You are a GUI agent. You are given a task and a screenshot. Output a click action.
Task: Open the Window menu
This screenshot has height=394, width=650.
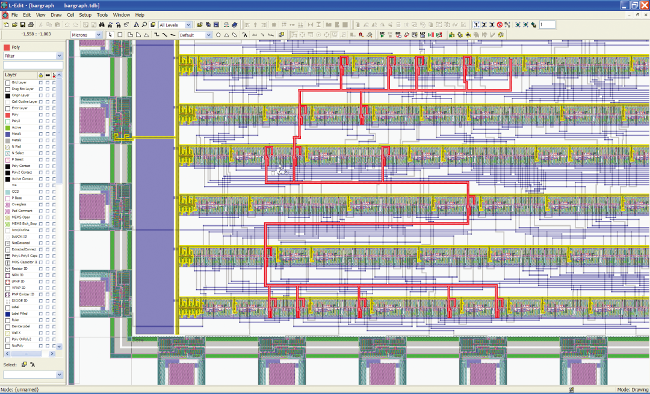(x=122, y=15)
